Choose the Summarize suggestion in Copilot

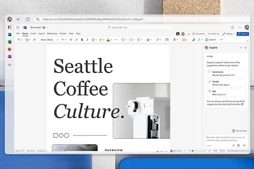coord(226,74)
